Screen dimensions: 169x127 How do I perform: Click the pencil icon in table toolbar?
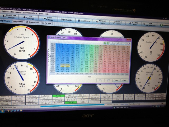pos(129,44)
